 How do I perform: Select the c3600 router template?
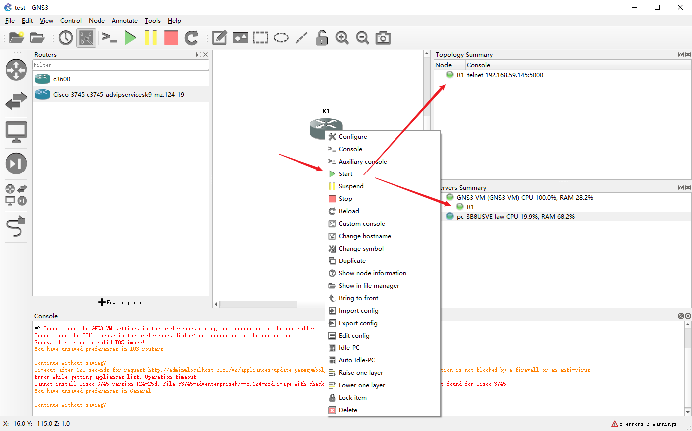(121, 79)
